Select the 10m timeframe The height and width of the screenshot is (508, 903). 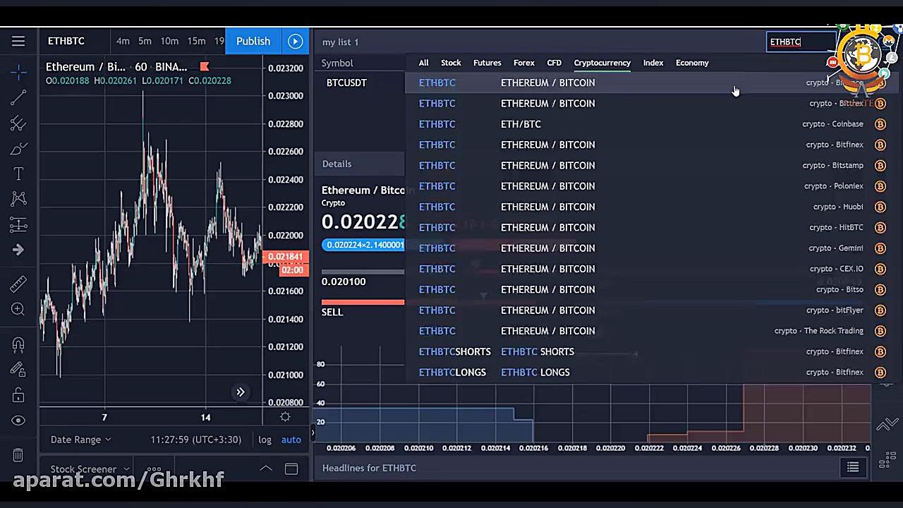click(x=169, y=42)
